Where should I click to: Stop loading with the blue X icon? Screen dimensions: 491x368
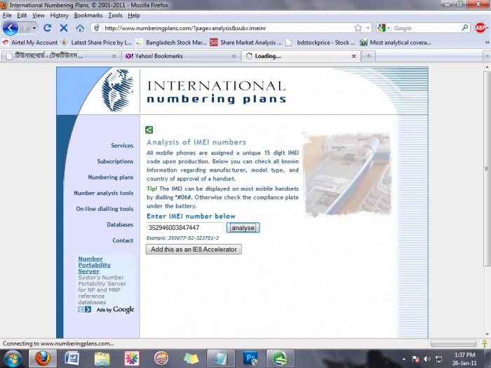point(64,28)
